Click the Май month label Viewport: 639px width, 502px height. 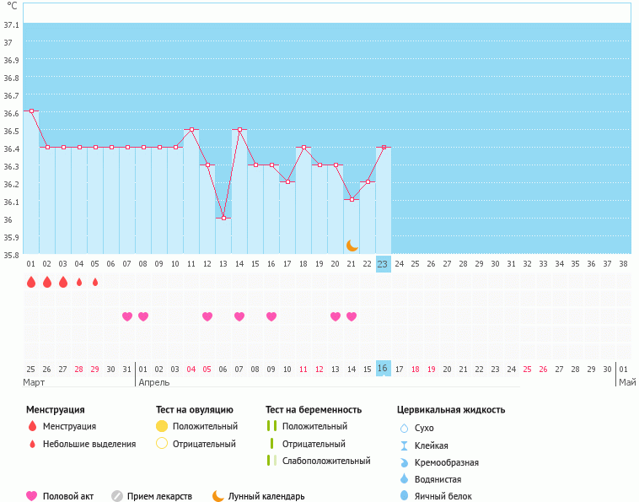point(627,382)
